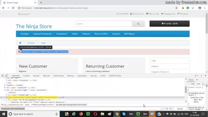Expand the ul class breadcrumb node
Image resolution: width=208 pixels, height=117 pixels.
coord(6,95)
